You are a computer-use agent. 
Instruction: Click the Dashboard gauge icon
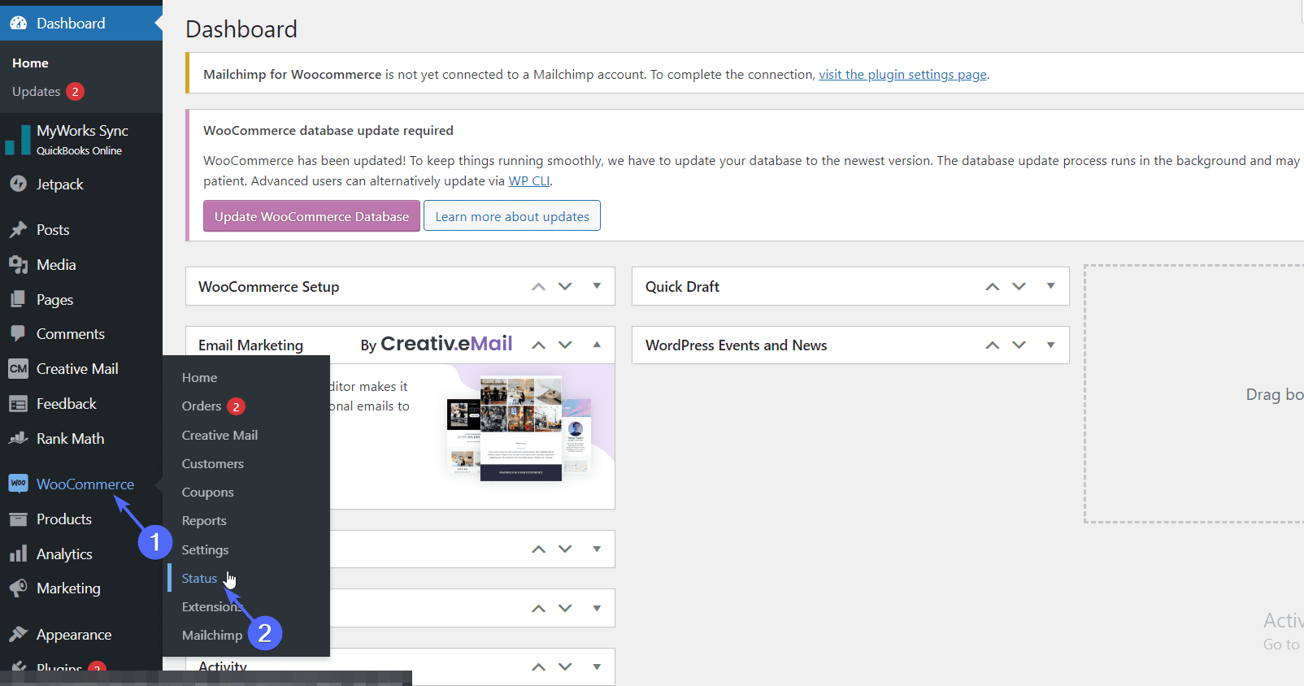[x=18, y=24]
